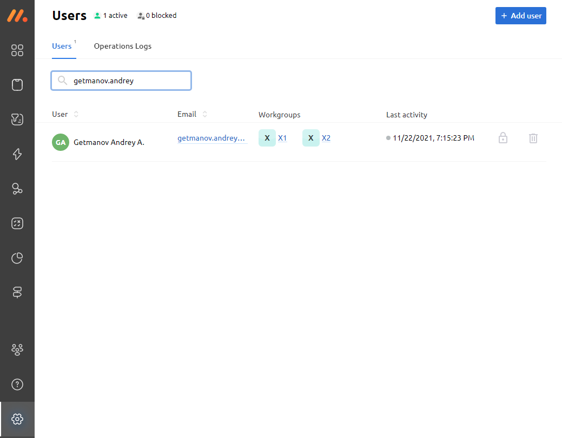Viewport: 562px width, 438px height.
Task: Select the Users tab
Action: pyautogui.click(x=62, y=46)
